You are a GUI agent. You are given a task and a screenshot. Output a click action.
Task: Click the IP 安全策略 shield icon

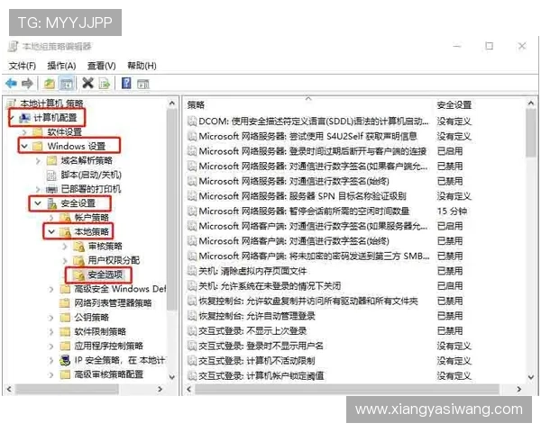(65, 360)
